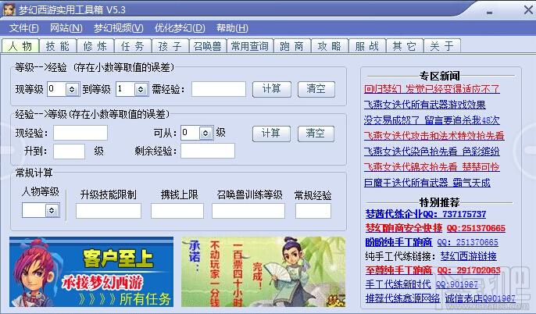Go to the 攻略 tab
Image resolution: width=536 pixels, height=314 pixels.
(330, 46)
